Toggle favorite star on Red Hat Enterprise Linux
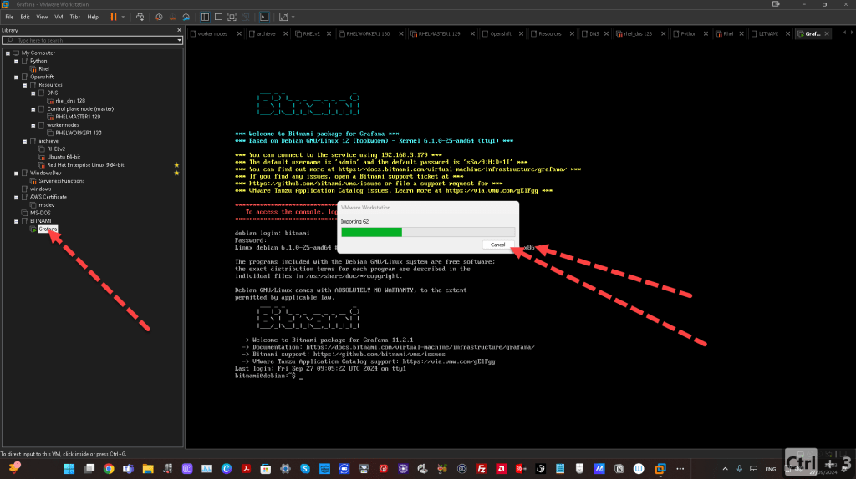Viewport: 856px width, 479px height. tap(176, 165)
